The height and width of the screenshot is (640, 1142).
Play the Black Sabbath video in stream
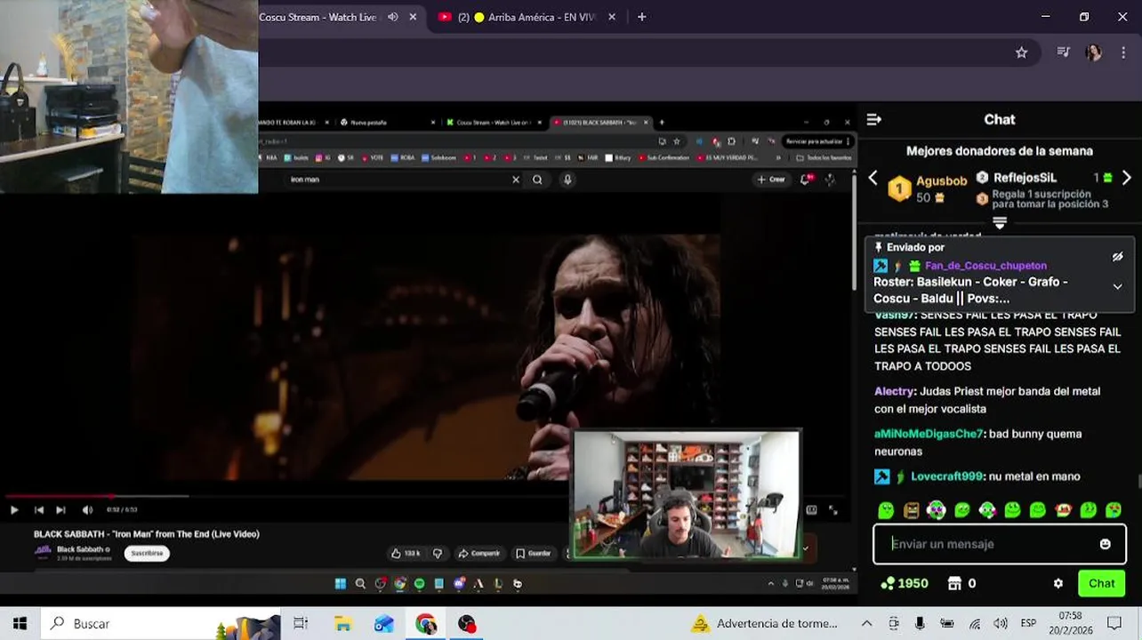tap(14, 509)
